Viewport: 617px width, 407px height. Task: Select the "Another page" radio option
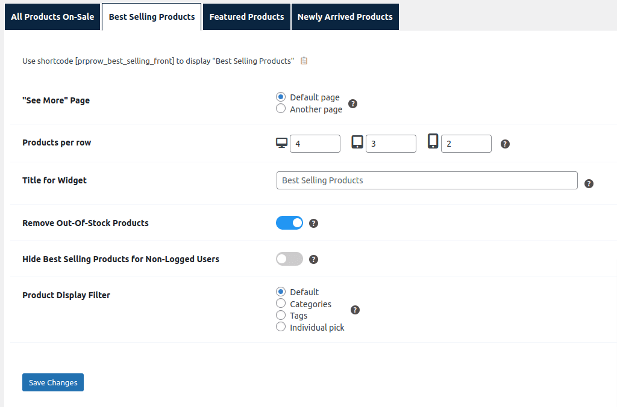tap(280, 108)
